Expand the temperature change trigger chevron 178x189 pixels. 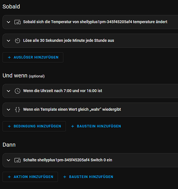[8, 22]
